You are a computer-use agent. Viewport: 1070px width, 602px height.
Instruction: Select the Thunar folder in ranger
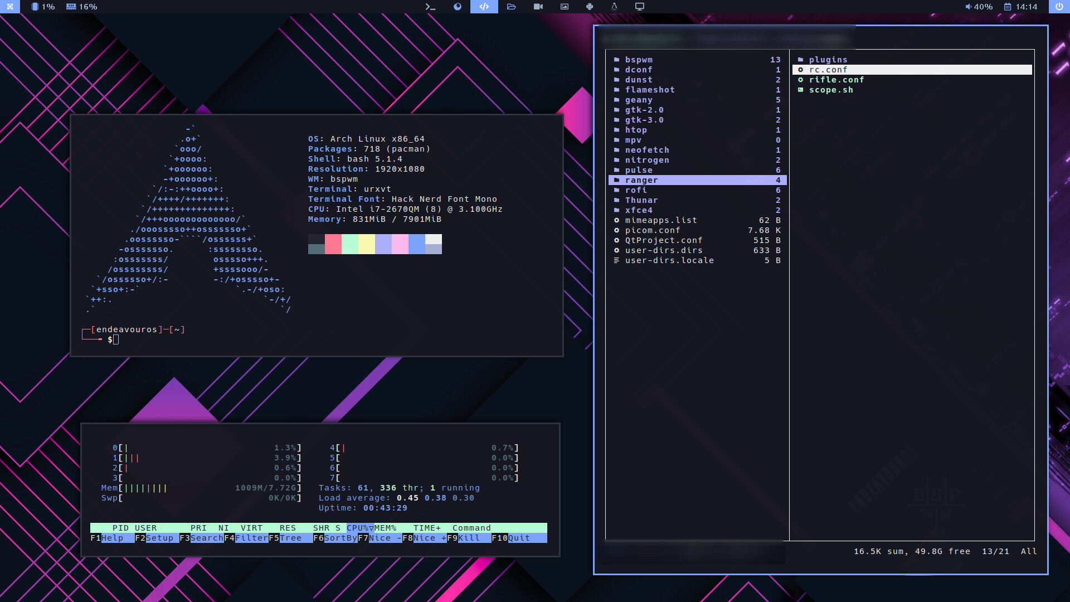pos(697,200)
